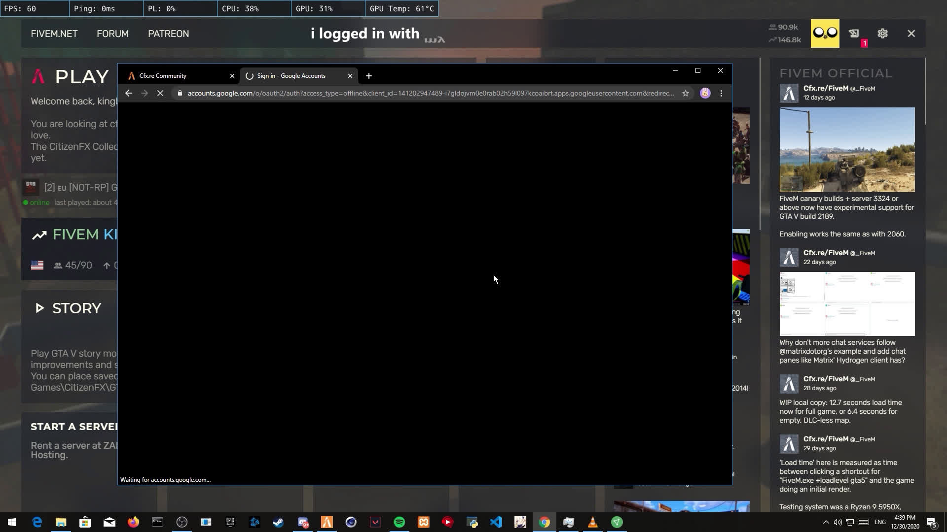Open the GTA V build 2189 tweet image
Image resolution: width=947 pixels, height=532 pixels.
click(847, 150)
